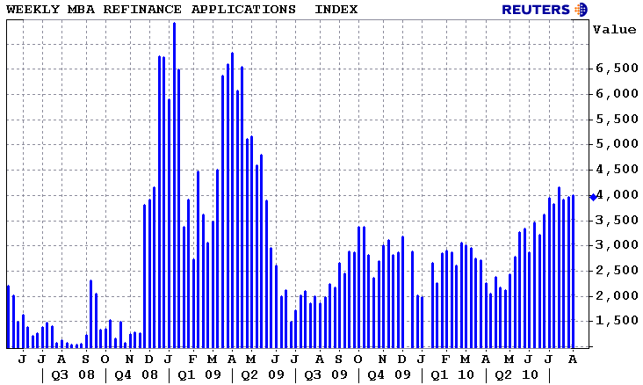
Task: Click the Reuters dotted globe logo icon
Action: [x=581, y=10]
